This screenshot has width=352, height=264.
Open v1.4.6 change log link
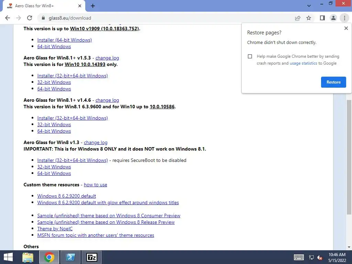tap(107, 100)
